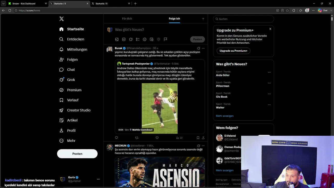This screenshot has height=188, width=334.
Task: Open Verlauf bookmarks in sidebar
Action: [x=69, y=100]
